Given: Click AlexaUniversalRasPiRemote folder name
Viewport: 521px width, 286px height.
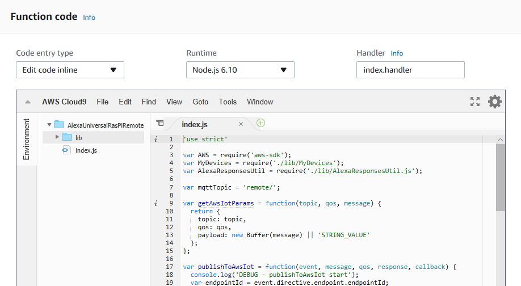Looking at the screenshot, I should click(x=106, y=125).
